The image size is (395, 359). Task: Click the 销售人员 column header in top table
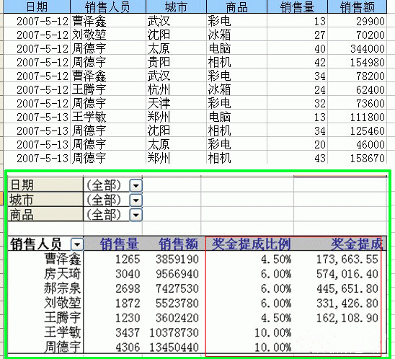pyautogui.click(x=108, y=6)
